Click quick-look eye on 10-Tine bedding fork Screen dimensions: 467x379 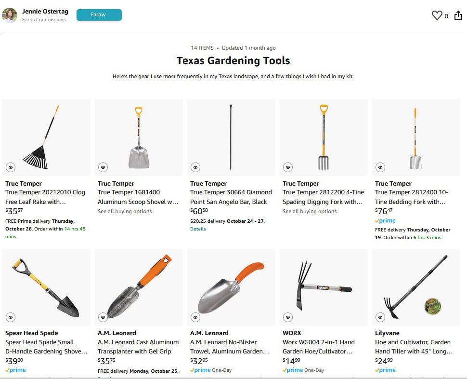coord(380,167)
